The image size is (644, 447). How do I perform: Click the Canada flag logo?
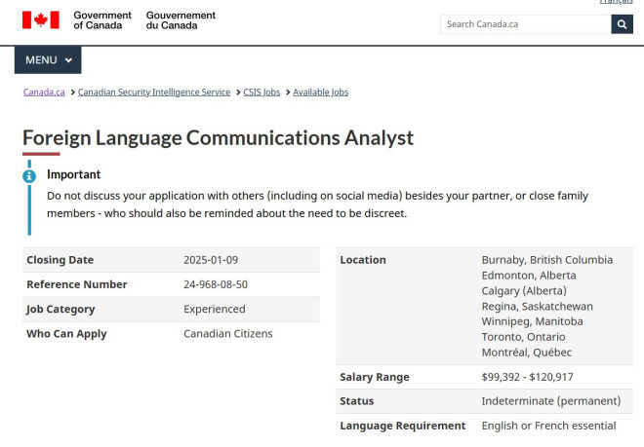click(x=41, y=20)
